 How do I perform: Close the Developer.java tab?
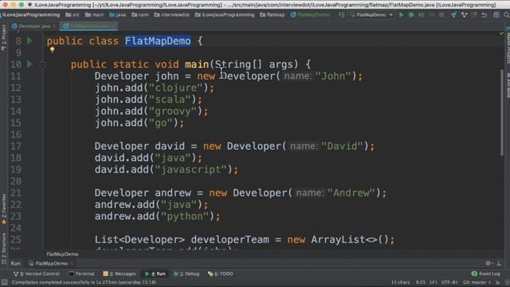point(54,26)
